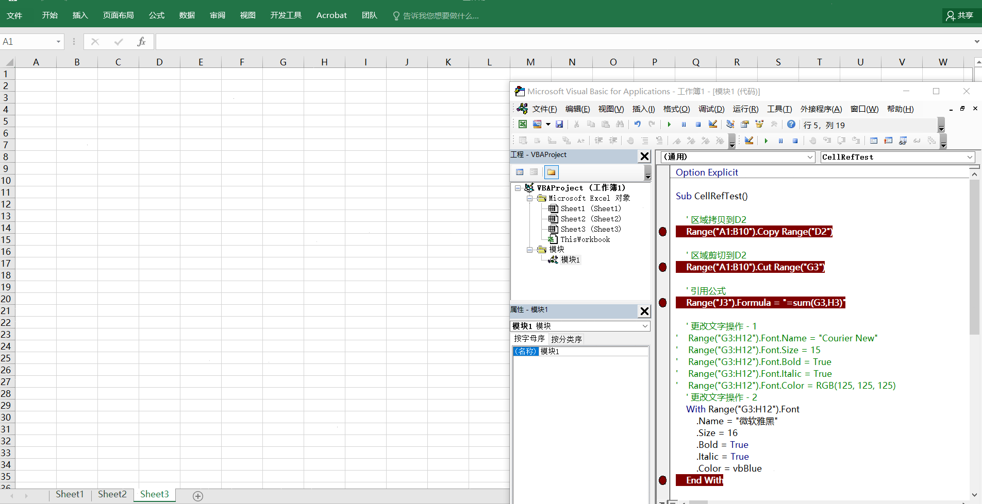
Task: Click the outdent icon on Edit toolbar
Action: coord(613,141)
